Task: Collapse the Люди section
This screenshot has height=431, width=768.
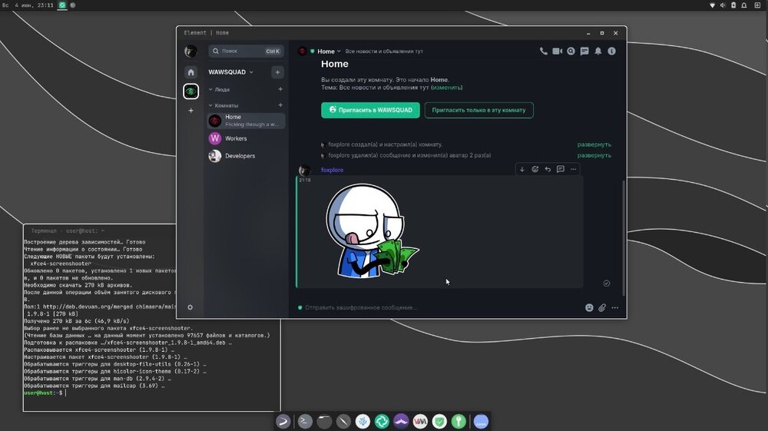Action: (x=219, y=90)
